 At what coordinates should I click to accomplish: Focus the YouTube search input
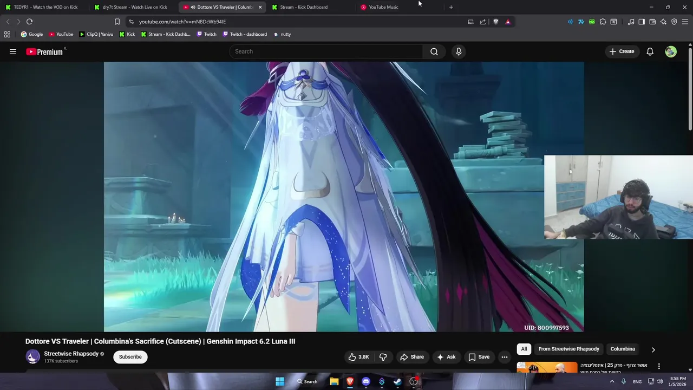coord(326,51)
